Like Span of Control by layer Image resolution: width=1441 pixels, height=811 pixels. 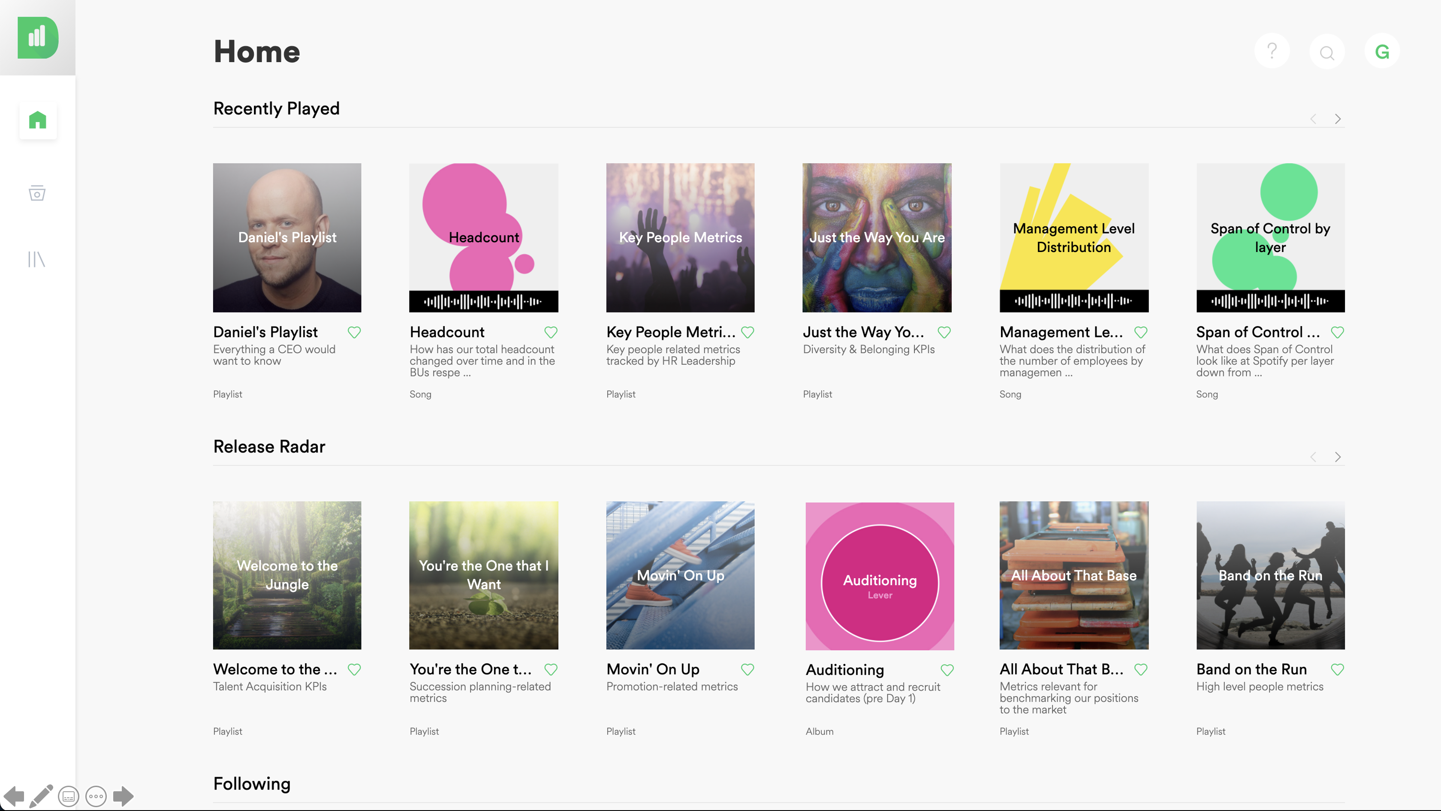tap(1338, 332)
